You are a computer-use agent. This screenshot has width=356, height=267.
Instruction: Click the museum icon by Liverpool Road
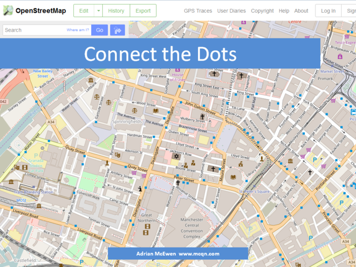39,206
